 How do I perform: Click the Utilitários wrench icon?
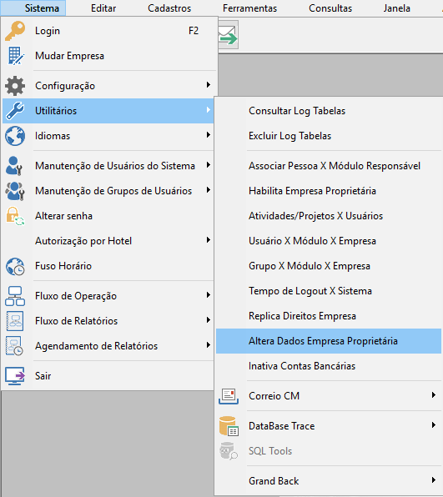pyautogui.click(x=15, y=111)
